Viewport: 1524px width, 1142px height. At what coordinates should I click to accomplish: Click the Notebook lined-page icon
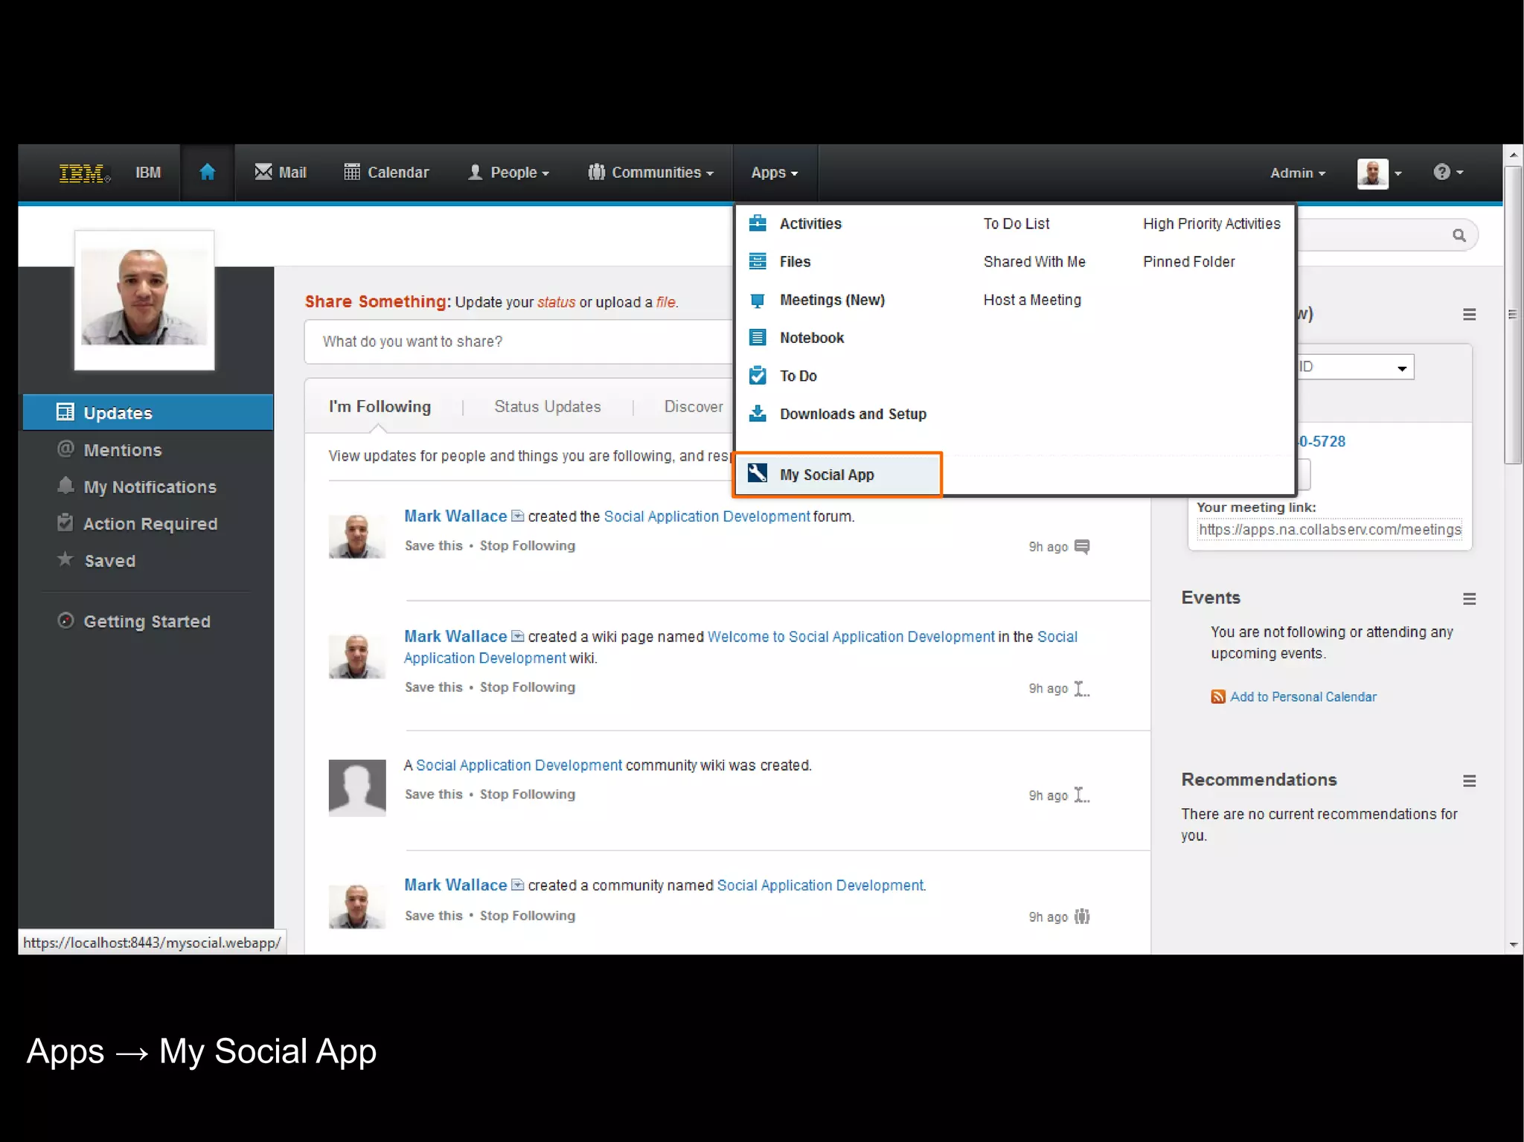tap(758, 337)
